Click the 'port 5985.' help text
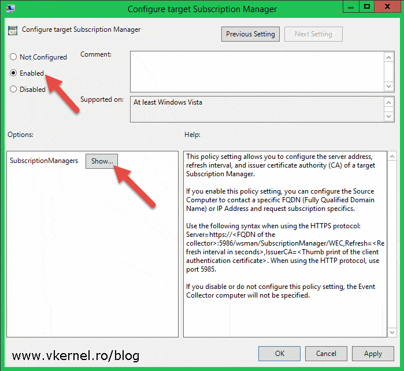Viewport: 404px width, 371px height. [x=201, y=269]
